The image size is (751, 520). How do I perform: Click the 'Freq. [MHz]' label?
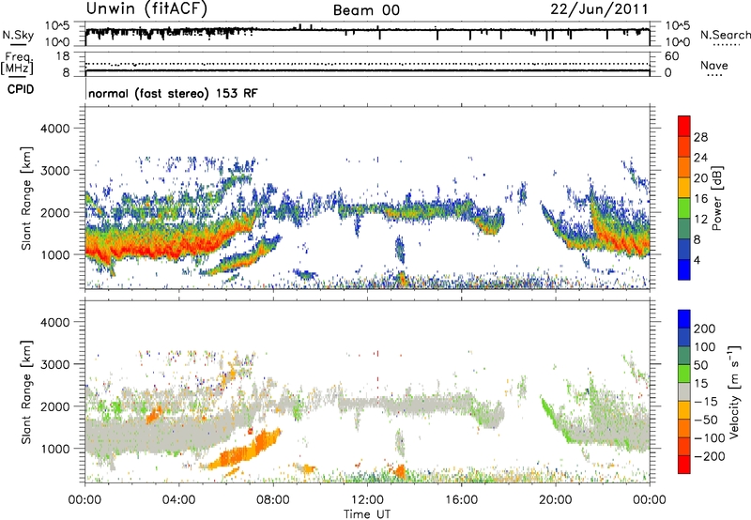point(17,63)
